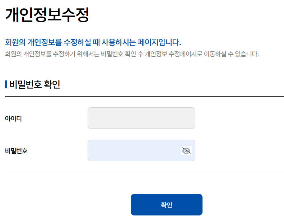Click the thin gray divider above 확인 button
The image size is (284, 223).
[x=144, y=172]
